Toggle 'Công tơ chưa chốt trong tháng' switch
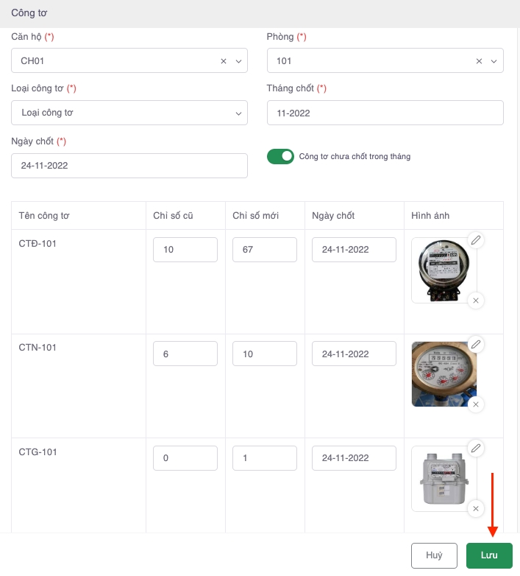Image resolution: width=520 pixels, height=576 pixels. pyautogui.click(x=280, y=156)
